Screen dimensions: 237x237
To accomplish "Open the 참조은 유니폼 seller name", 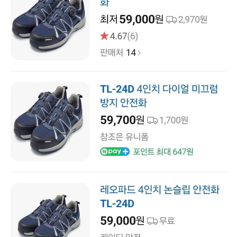I will [124, 137].
